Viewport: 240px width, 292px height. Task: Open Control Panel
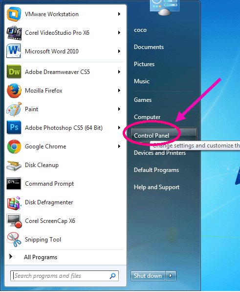163,136
